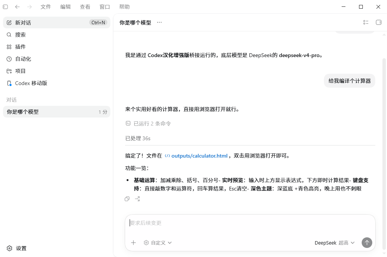Image resolution: width=387 pixels, height=257 pixels.
Task: Click the 已处理 36s status text
Action: (x=138, y=138)
